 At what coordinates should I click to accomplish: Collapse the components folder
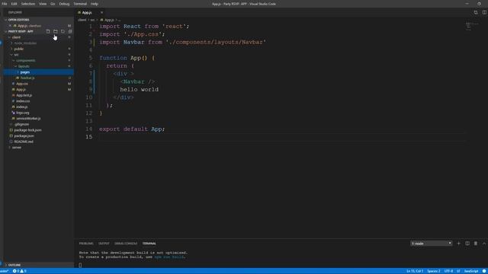(x=25, y=61)
